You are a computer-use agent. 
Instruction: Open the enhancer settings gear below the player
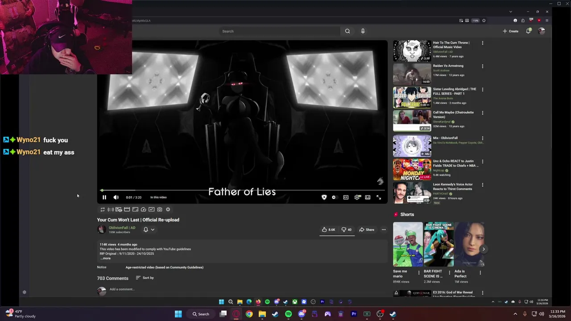coord(168,210)
